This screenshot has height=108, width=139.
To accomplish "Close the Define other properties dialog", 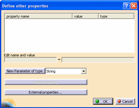I will [x=134, y=6].
